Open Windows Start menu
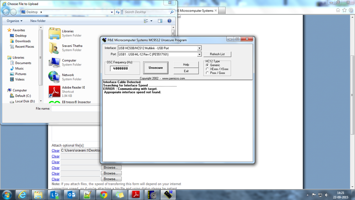The width and height of the screenshot is (355, 200). tap(7, 195)
